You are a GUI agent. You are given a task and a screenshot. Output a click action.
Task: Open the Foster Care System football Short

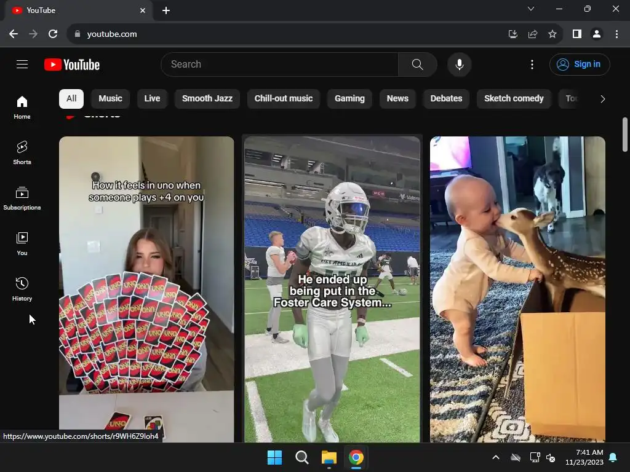point(332,289)
